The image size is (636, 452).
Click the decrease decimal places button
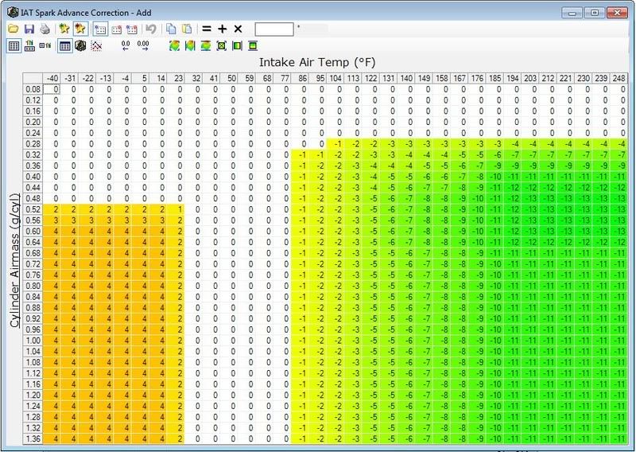126,46
